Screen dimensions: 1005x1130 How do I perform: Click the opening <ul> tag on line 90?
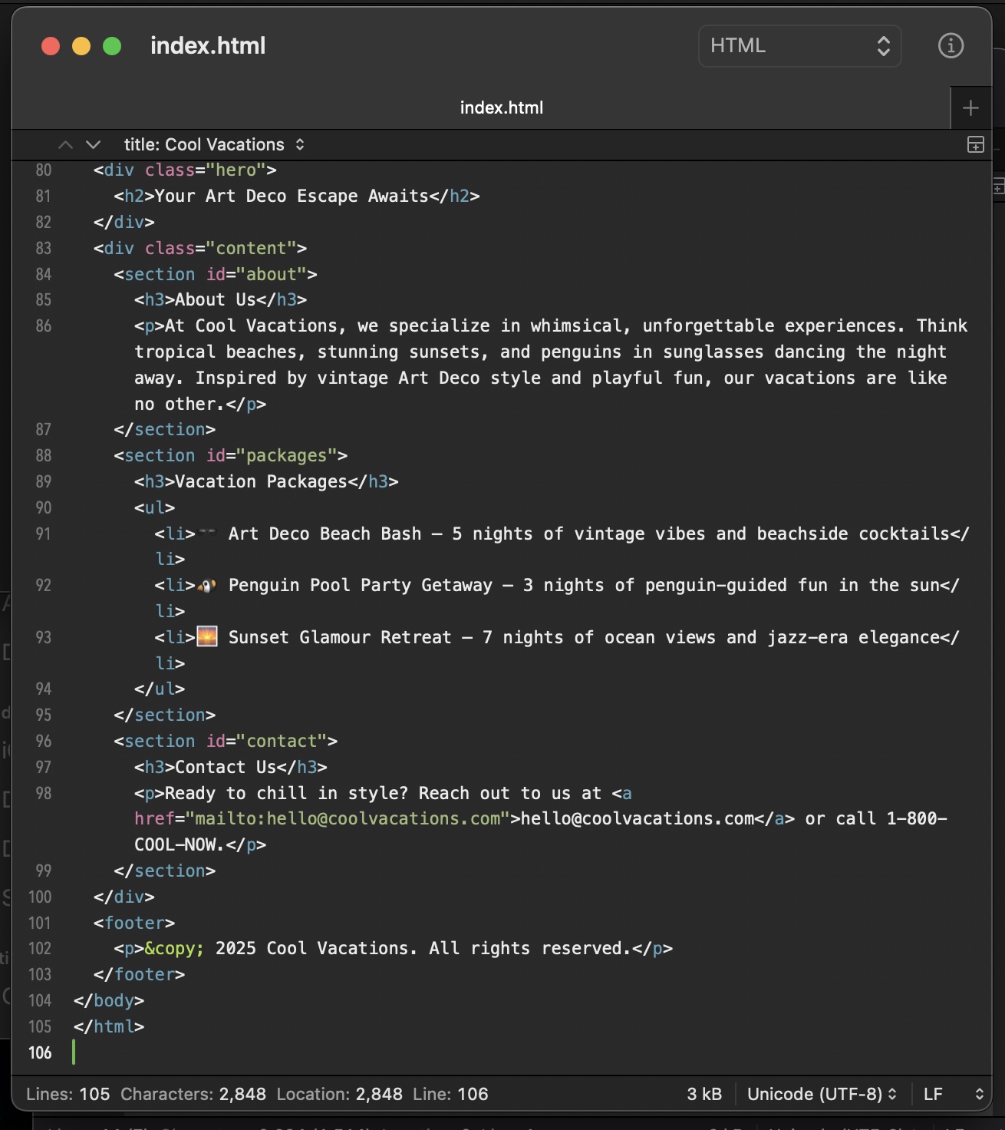pyautogui.click(x=155, y=507)
